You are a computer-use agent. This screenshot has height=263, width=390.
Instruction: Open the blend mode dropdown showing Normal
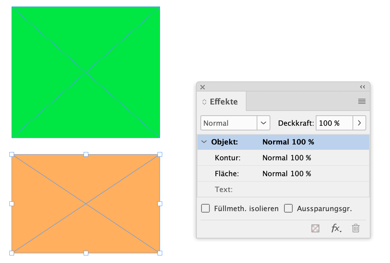263,123
